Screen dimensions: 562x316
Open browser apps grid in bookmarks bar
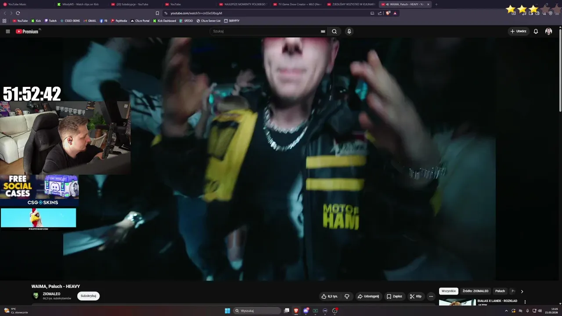[x=4, y=21]
